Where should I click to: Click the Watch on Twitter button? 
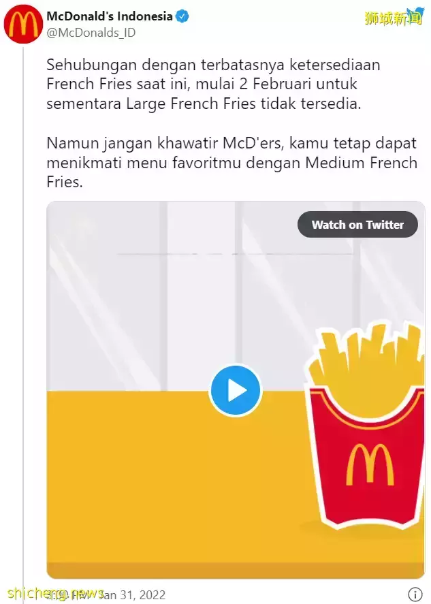pyautogui.click(x=357, y=224)
